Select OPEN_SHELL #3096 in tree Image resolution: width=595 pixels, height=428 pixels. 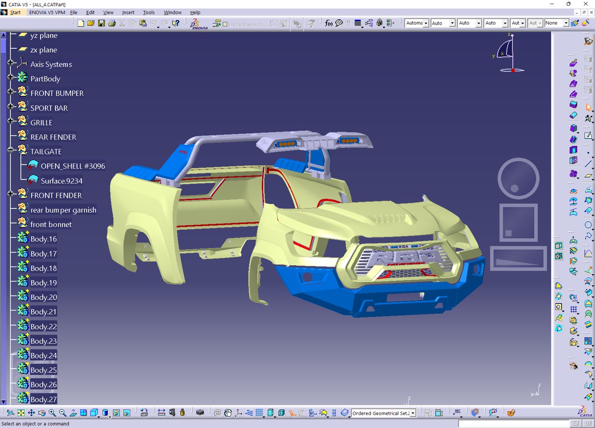tap(73, 166)
